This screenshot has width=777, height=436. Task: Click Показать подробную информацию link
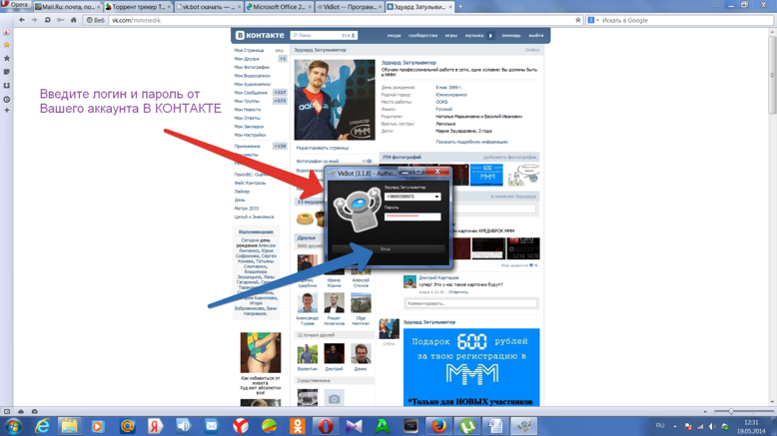(471, 142)
